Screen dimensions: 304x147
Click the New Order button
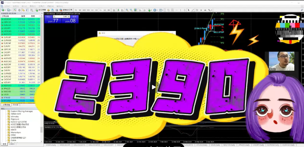coord(40,10)
